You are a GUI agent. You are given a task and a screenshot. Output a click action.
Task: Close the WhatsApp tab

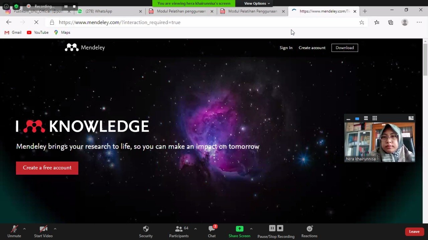pyautogui.click(x=140, y=11)
